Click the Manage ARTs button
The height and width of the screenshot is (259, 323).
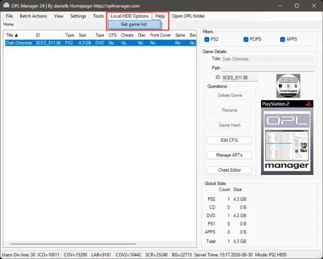tap(230, 155)
